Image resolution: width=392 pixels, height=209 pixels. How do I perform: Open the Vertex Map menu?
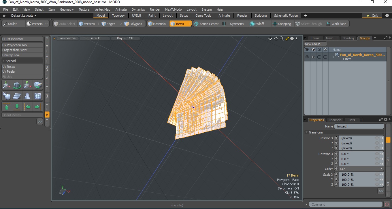click(x=102, y=9)
